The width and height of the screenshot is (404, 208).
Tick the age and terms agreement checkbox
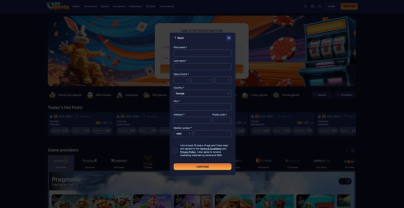coord(176,150)
